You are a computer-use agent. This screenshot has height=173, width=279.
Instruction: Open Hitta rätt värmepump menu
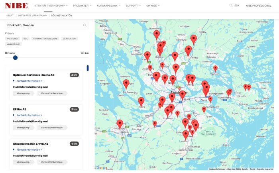coord(51,6)
